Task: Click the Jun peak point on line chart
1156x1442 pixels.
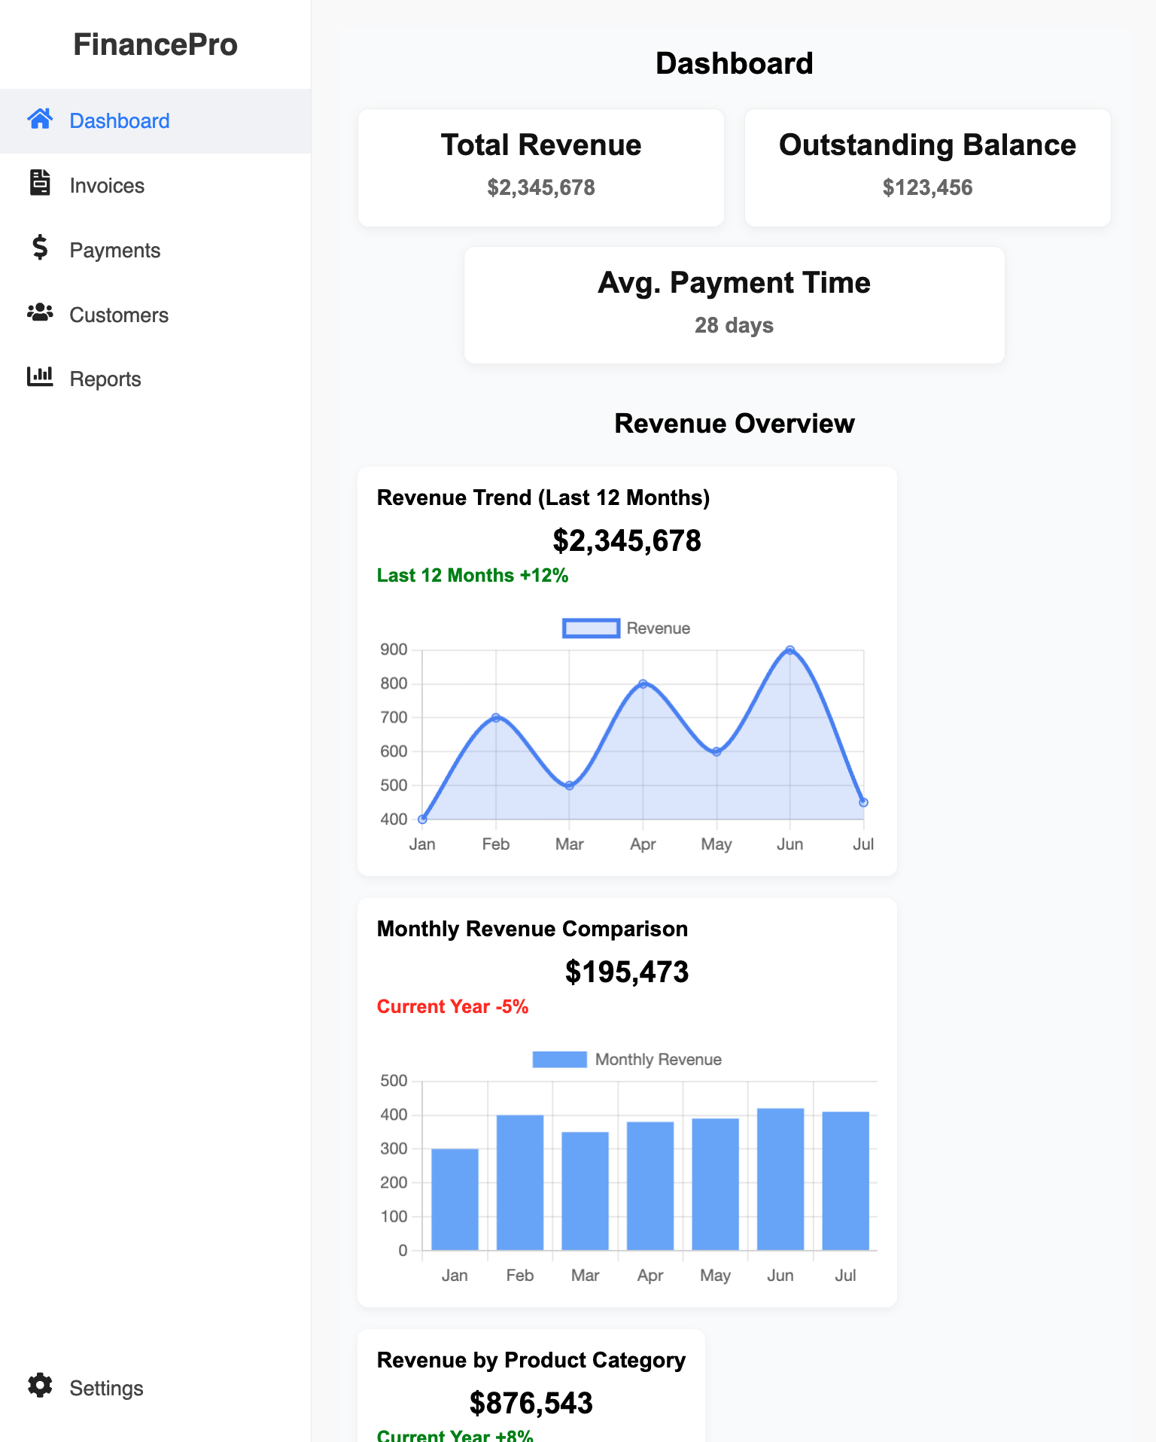Action: (x=789, y=650)
